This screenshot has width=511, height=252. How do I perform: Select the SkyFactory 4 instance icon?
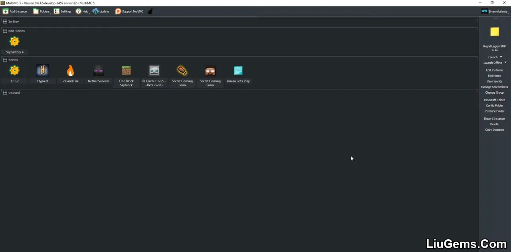(x=14, y=41)
